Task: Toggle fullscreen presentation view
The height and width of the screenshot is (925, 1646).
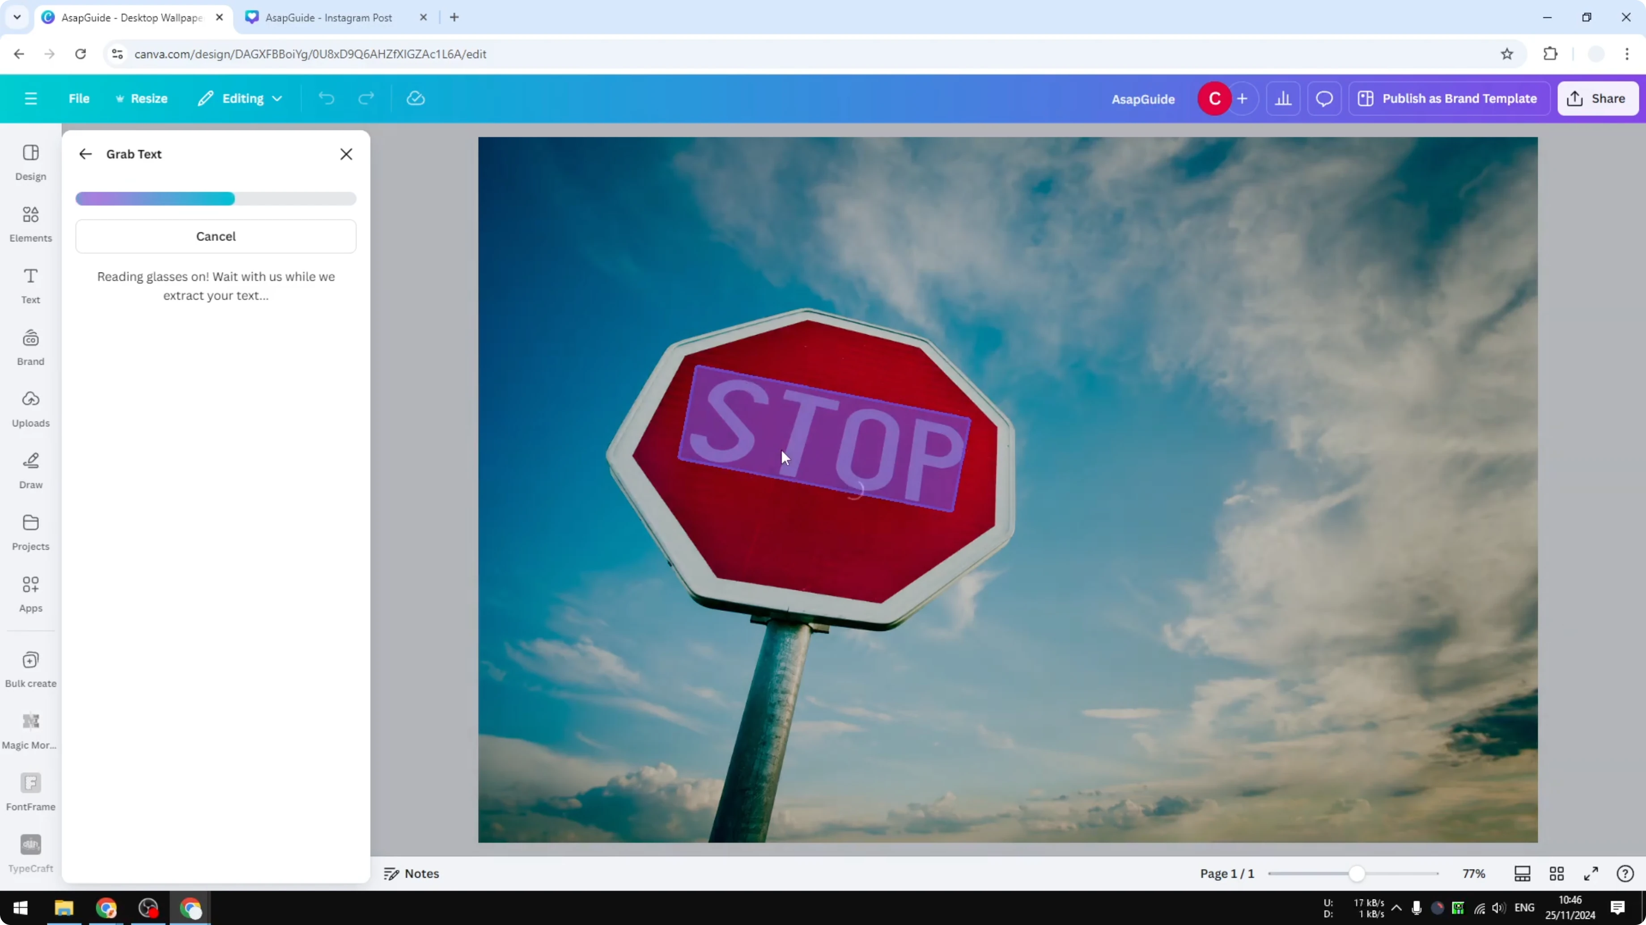Action: click(1591, 873)
